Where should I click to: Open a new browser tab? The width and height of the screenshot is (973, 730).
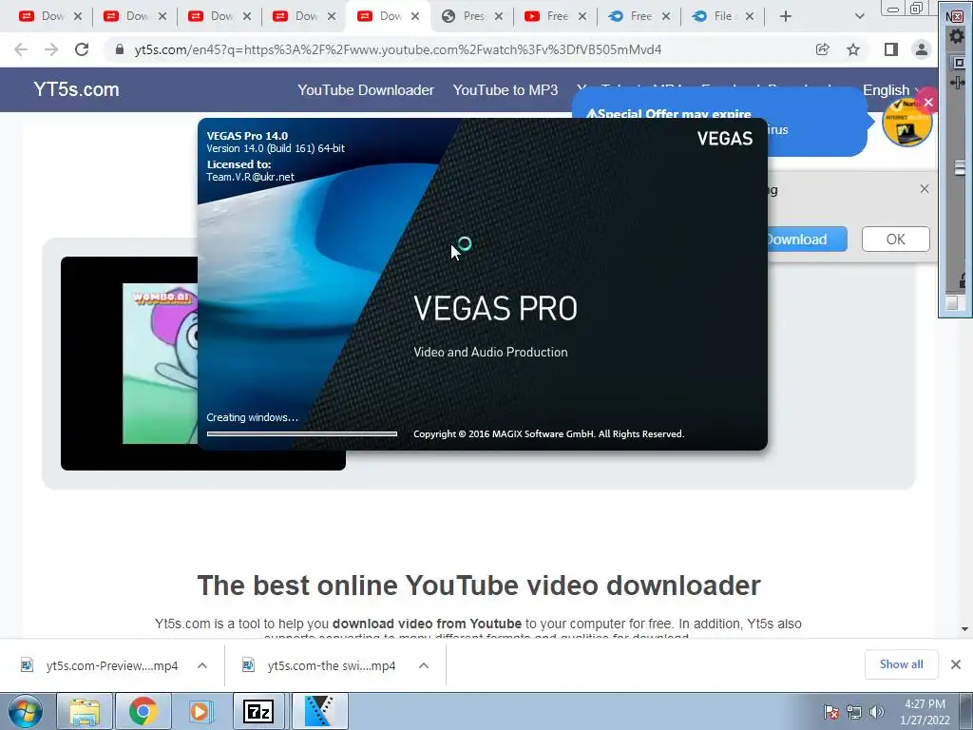pyautogui.click(x=786, y=16)
